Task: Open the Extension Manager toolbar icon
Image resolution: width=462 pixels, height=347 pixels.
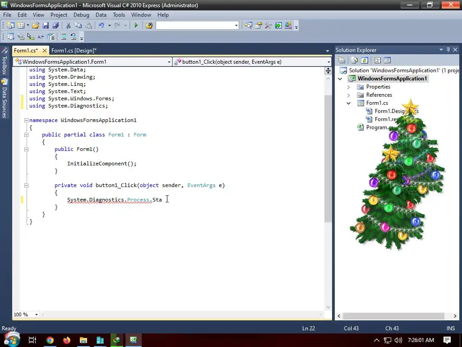Action: [288, 25]
